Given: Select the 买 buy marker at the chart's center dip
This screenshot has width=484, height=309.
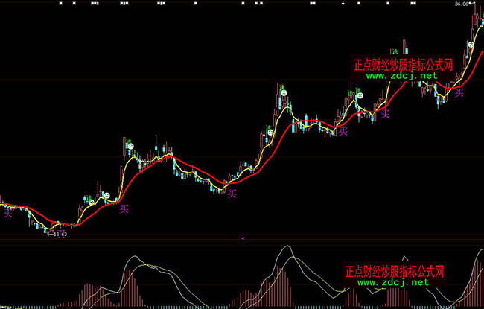Looking at the screenshot, I should [232, 194].
